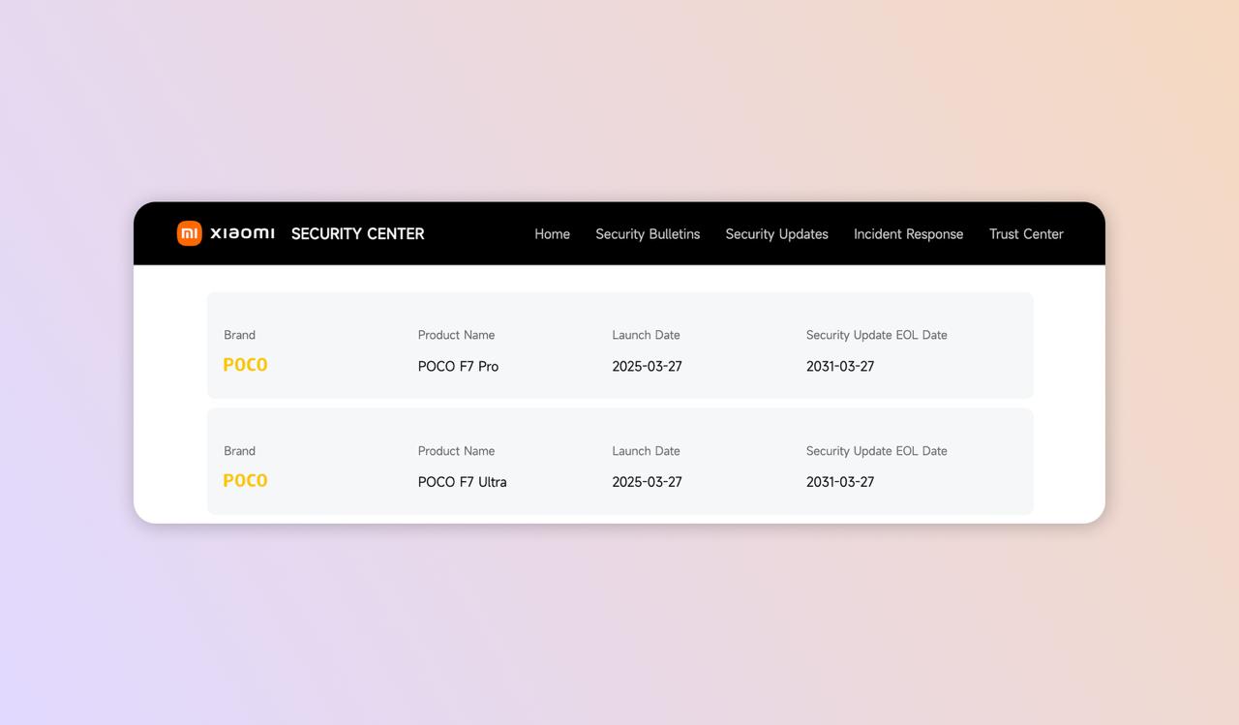Navigate to Incident Response
The image size is (1239, 725).
point(908,234)
